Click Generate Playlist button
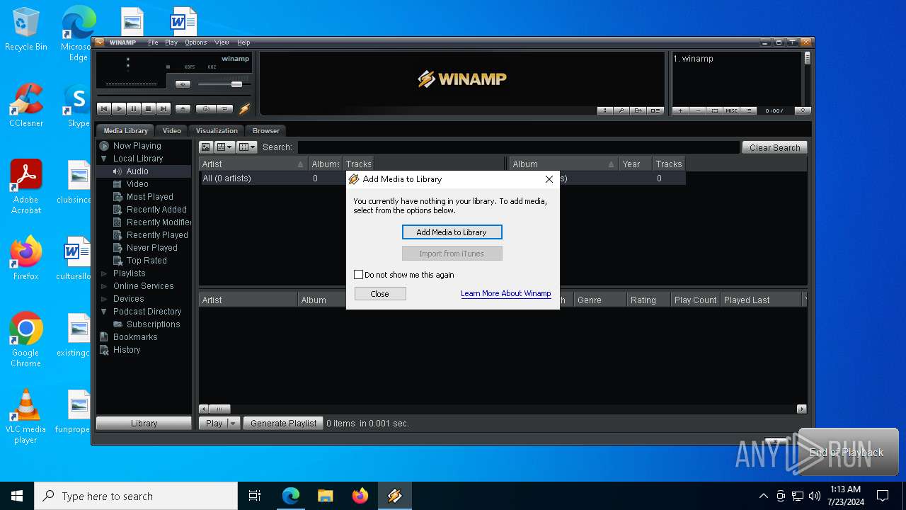Image resolution: width=906 pixels, height=510 pixels. click(283, 423)
